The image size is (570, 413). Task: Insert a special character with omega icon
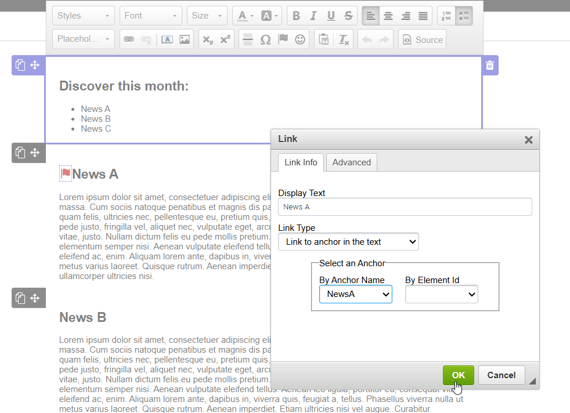(x=265, y=40)
